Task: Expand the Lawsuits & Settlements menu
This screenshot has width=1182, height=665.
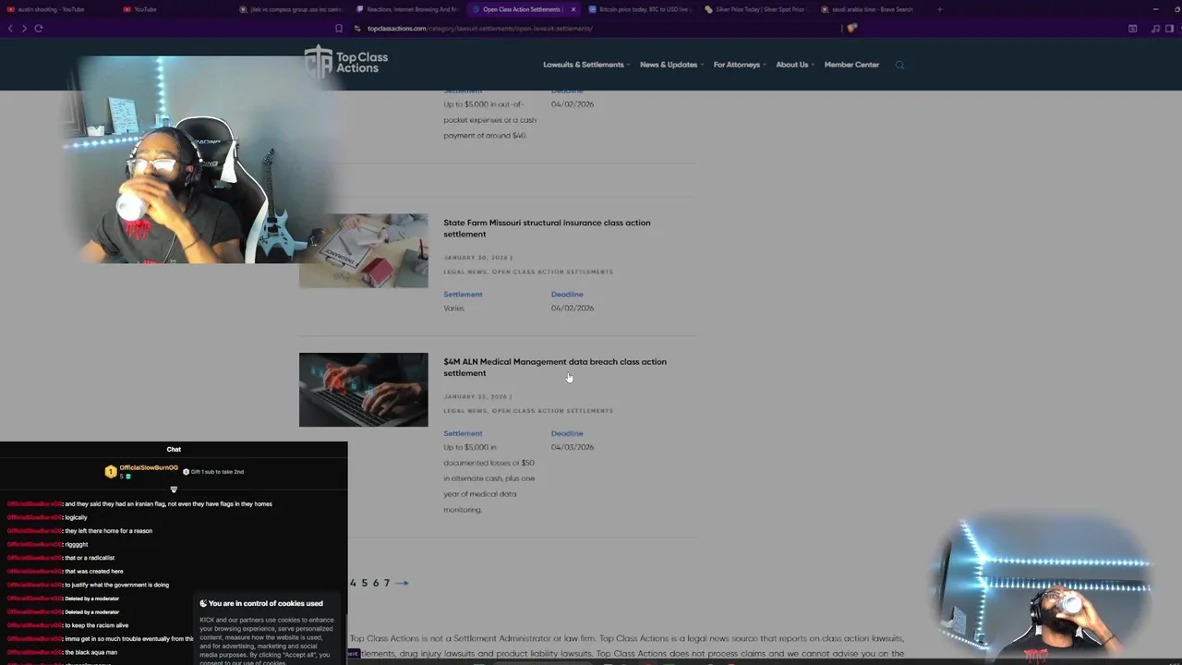Action: point(586,65)
